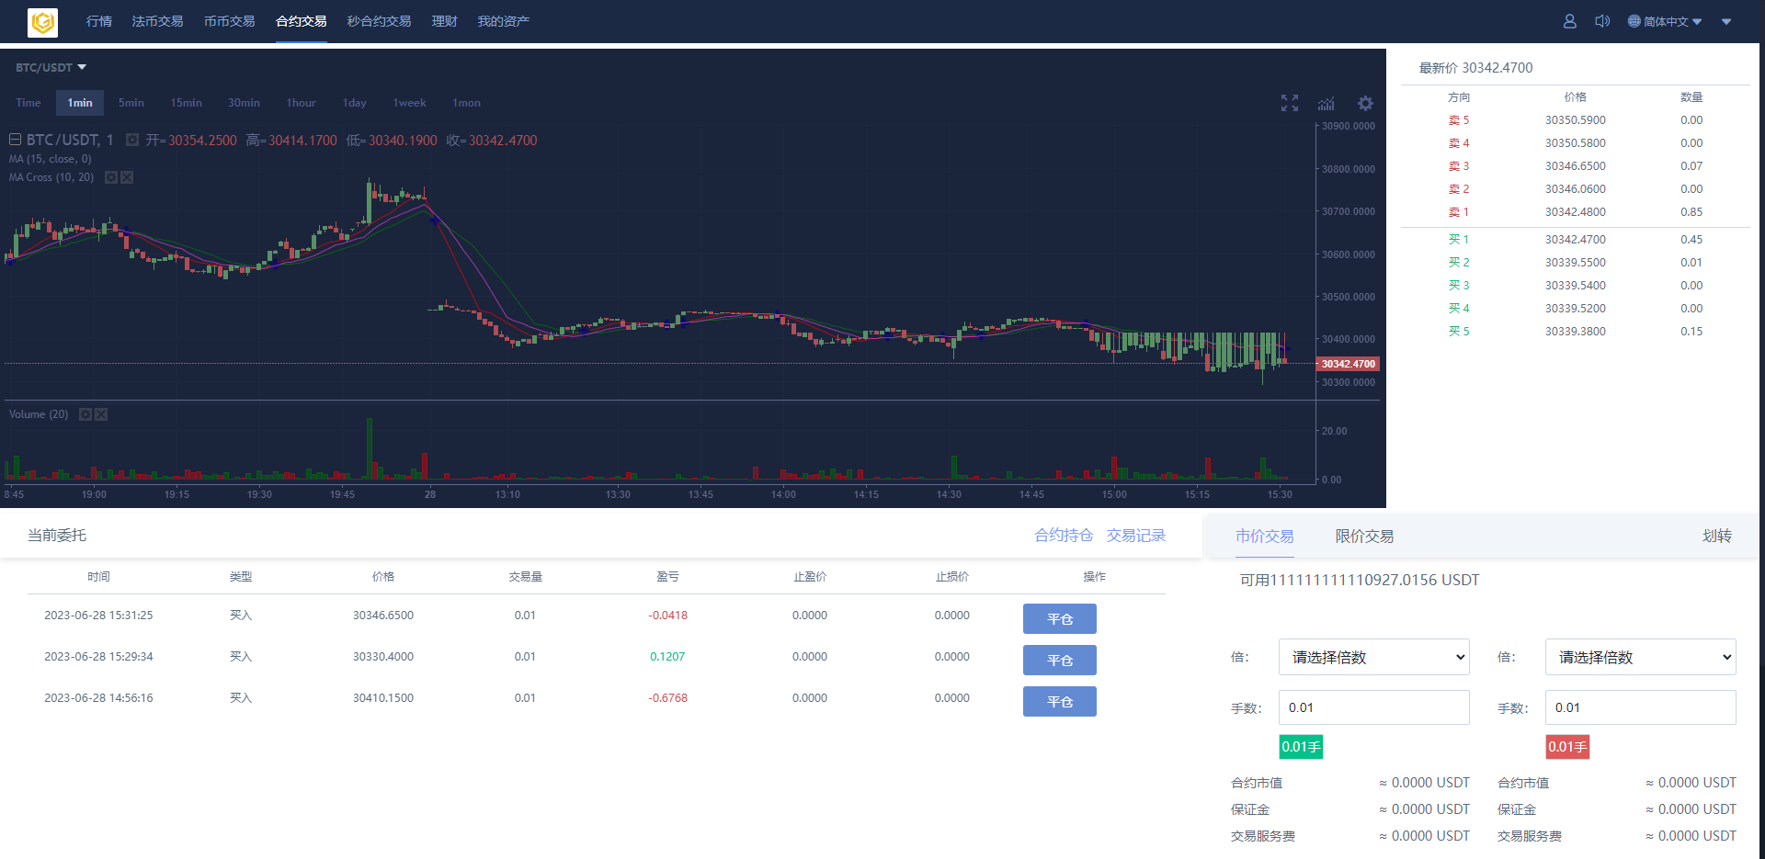Open Volume indicator settings gear
Image resolution: width=1765 pixels, height=859 pixels.
point(85,414)
